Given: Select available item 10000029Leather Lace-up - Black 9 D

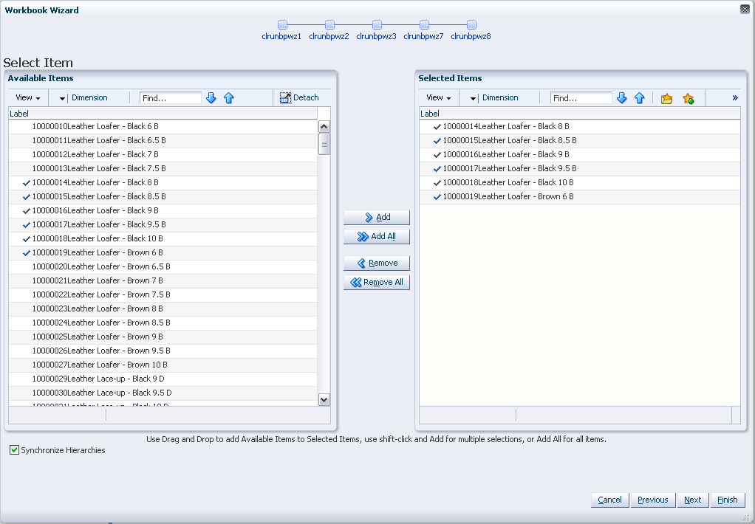Looking at the screenshot, I should [163, 379].
